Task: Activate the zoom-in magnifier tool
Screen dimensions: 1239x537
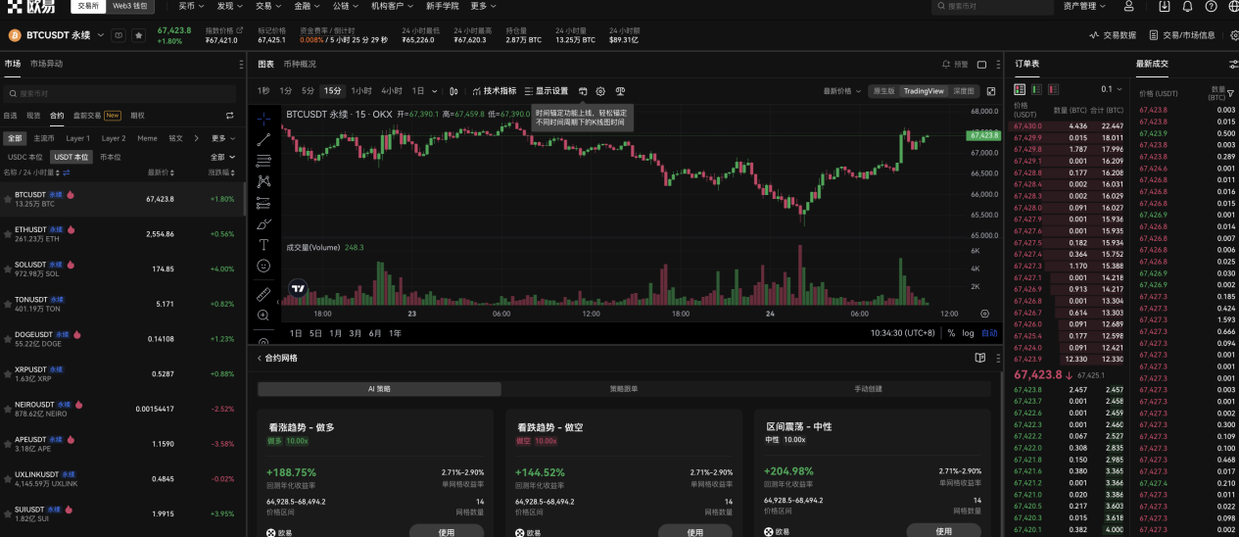Action: click(x=263, y=316)
